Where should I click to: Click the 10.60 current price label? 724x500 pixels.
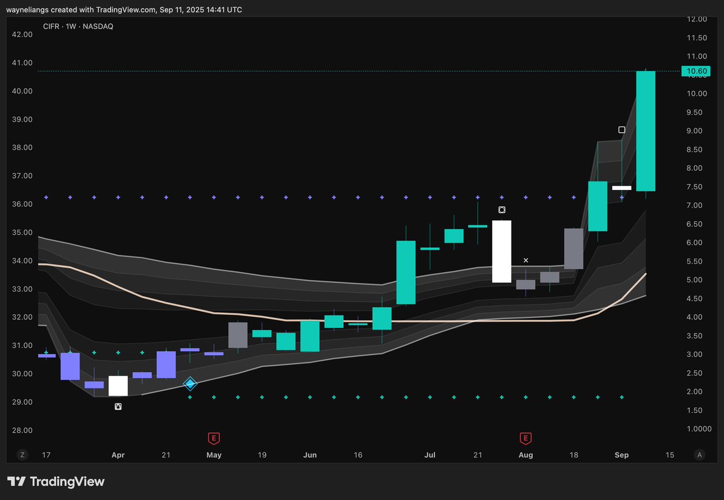click(x=696, y=71)
